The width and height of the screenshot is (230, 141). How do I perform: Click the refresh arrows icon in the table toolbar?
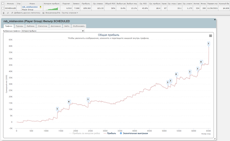pos(8,13)
